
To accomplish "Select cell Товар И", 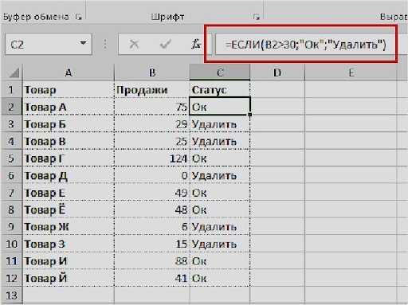I will [x=69, y=261].
